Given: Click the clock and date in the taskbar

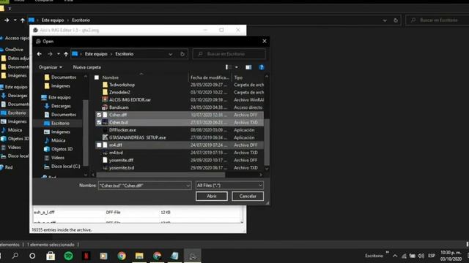Looking at the screenshot, I should pos(451,256).
